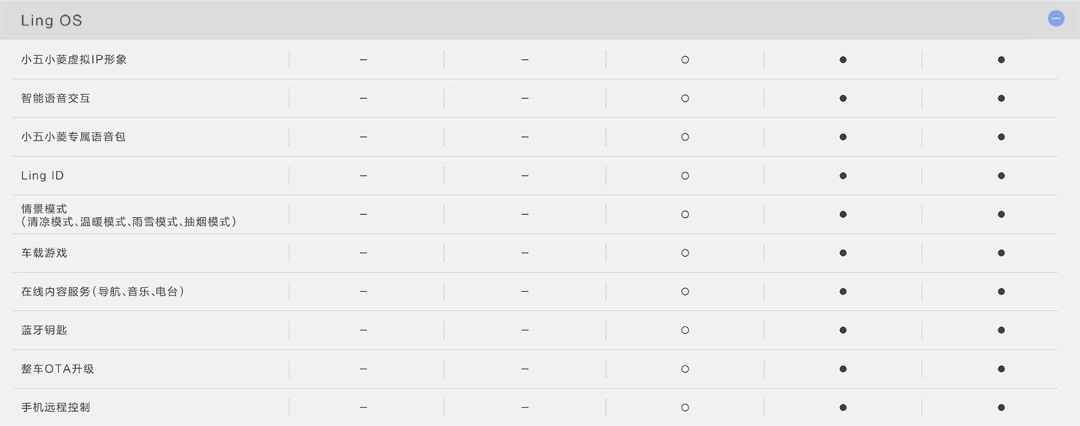This screenshot has height=426, width=1080.
Task: Select the 整车OTA升级 row label
Action: click(x=58, y=369)
